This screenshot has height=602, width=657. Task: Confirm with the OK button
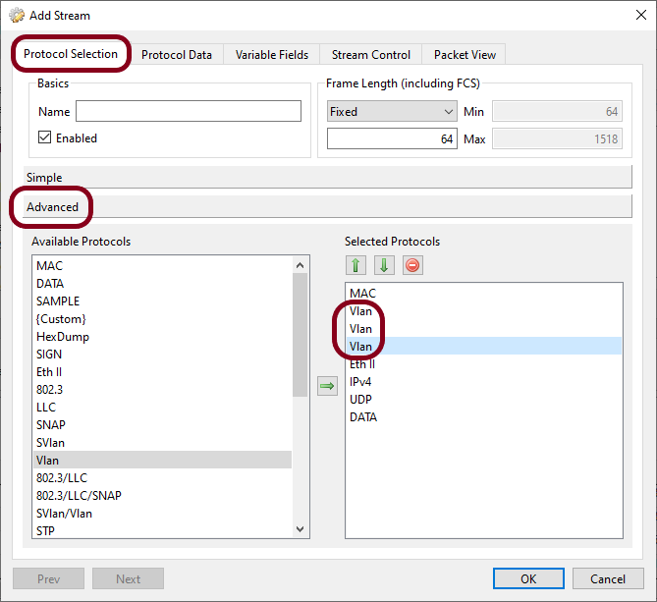coord(528,578)
